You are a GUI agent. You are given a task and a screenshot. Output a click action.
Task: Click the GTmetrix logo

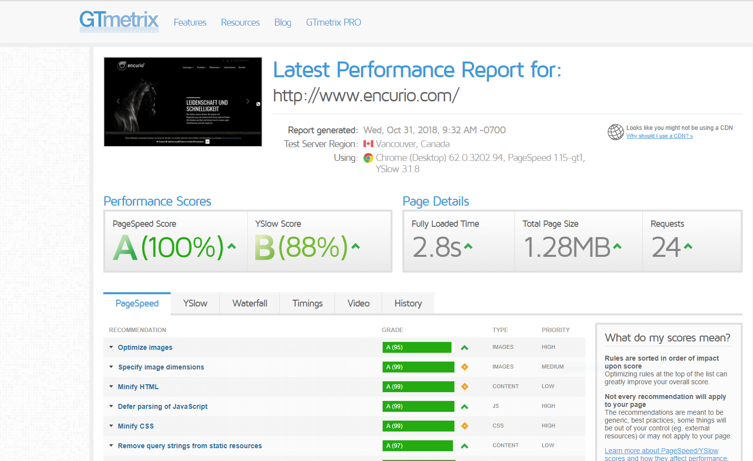(119, 22)
